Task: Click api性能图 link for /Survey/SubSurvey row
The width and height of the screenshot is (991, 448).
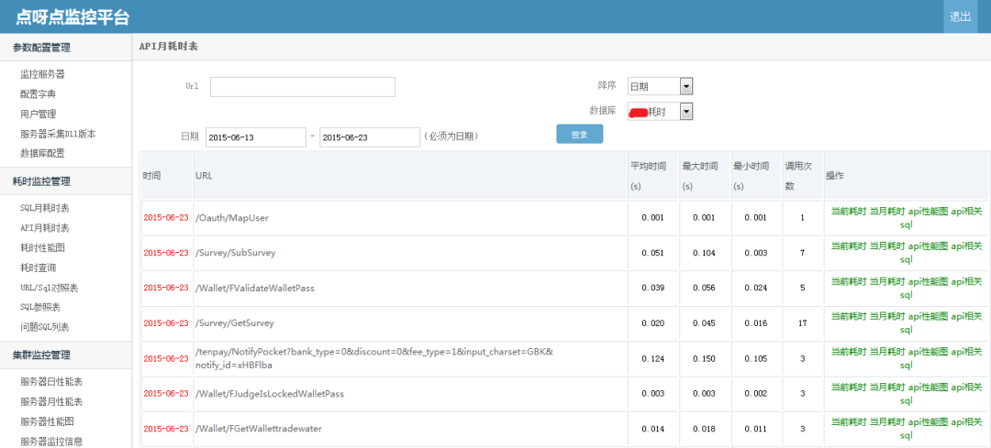Action: (x=929, y=246)
